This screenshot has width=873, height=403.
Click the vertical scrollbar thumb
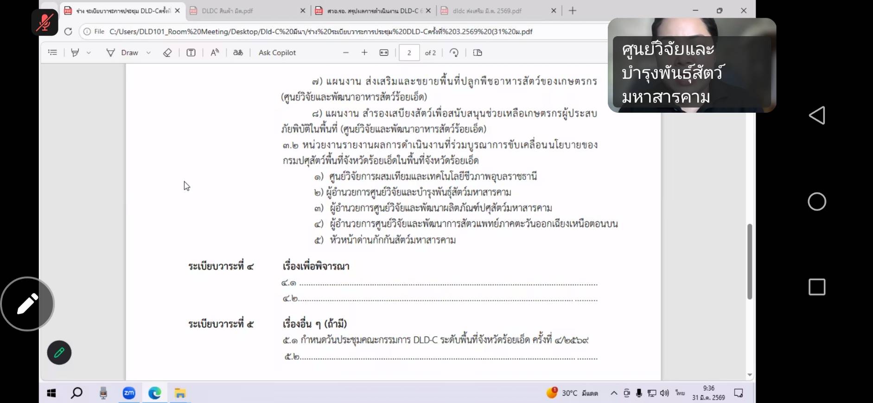[x=749, y=262]
